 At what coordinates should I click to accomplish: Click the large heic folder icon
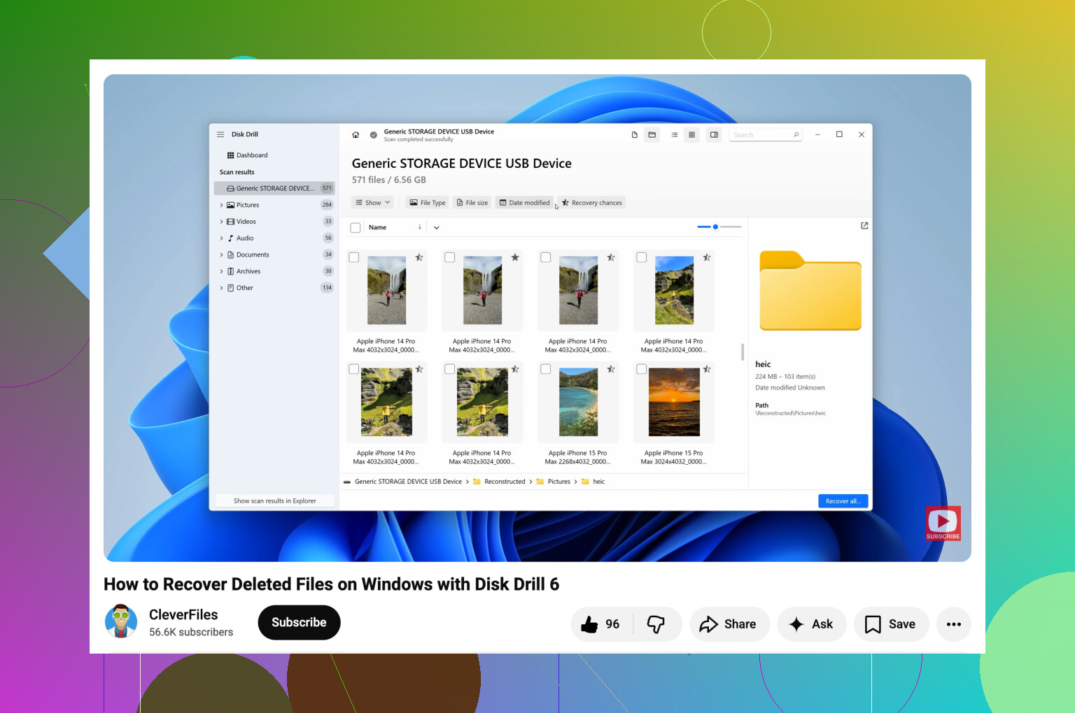[810, 290]
